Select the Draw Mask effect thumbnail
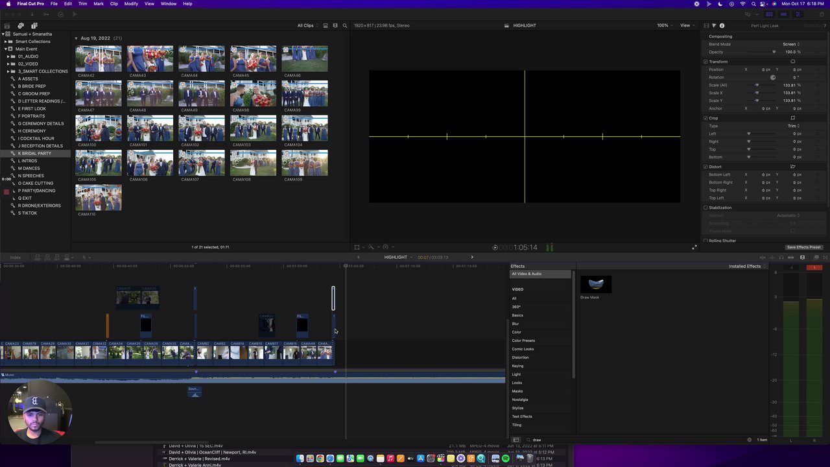Screen dimensions: 830x467 click(596, 284)
